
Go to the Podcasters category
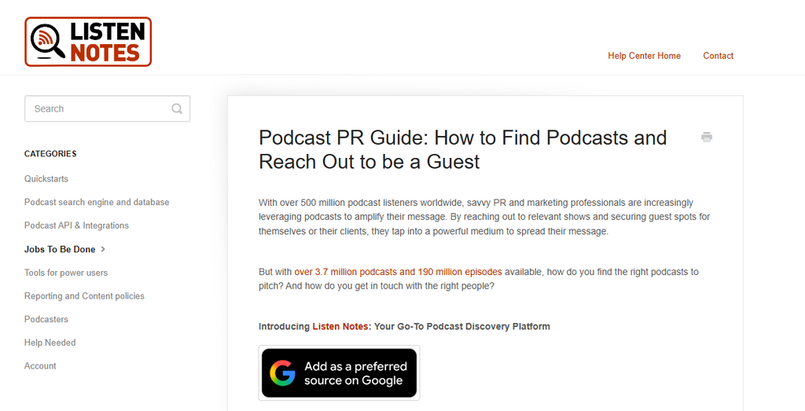(46, 319)
